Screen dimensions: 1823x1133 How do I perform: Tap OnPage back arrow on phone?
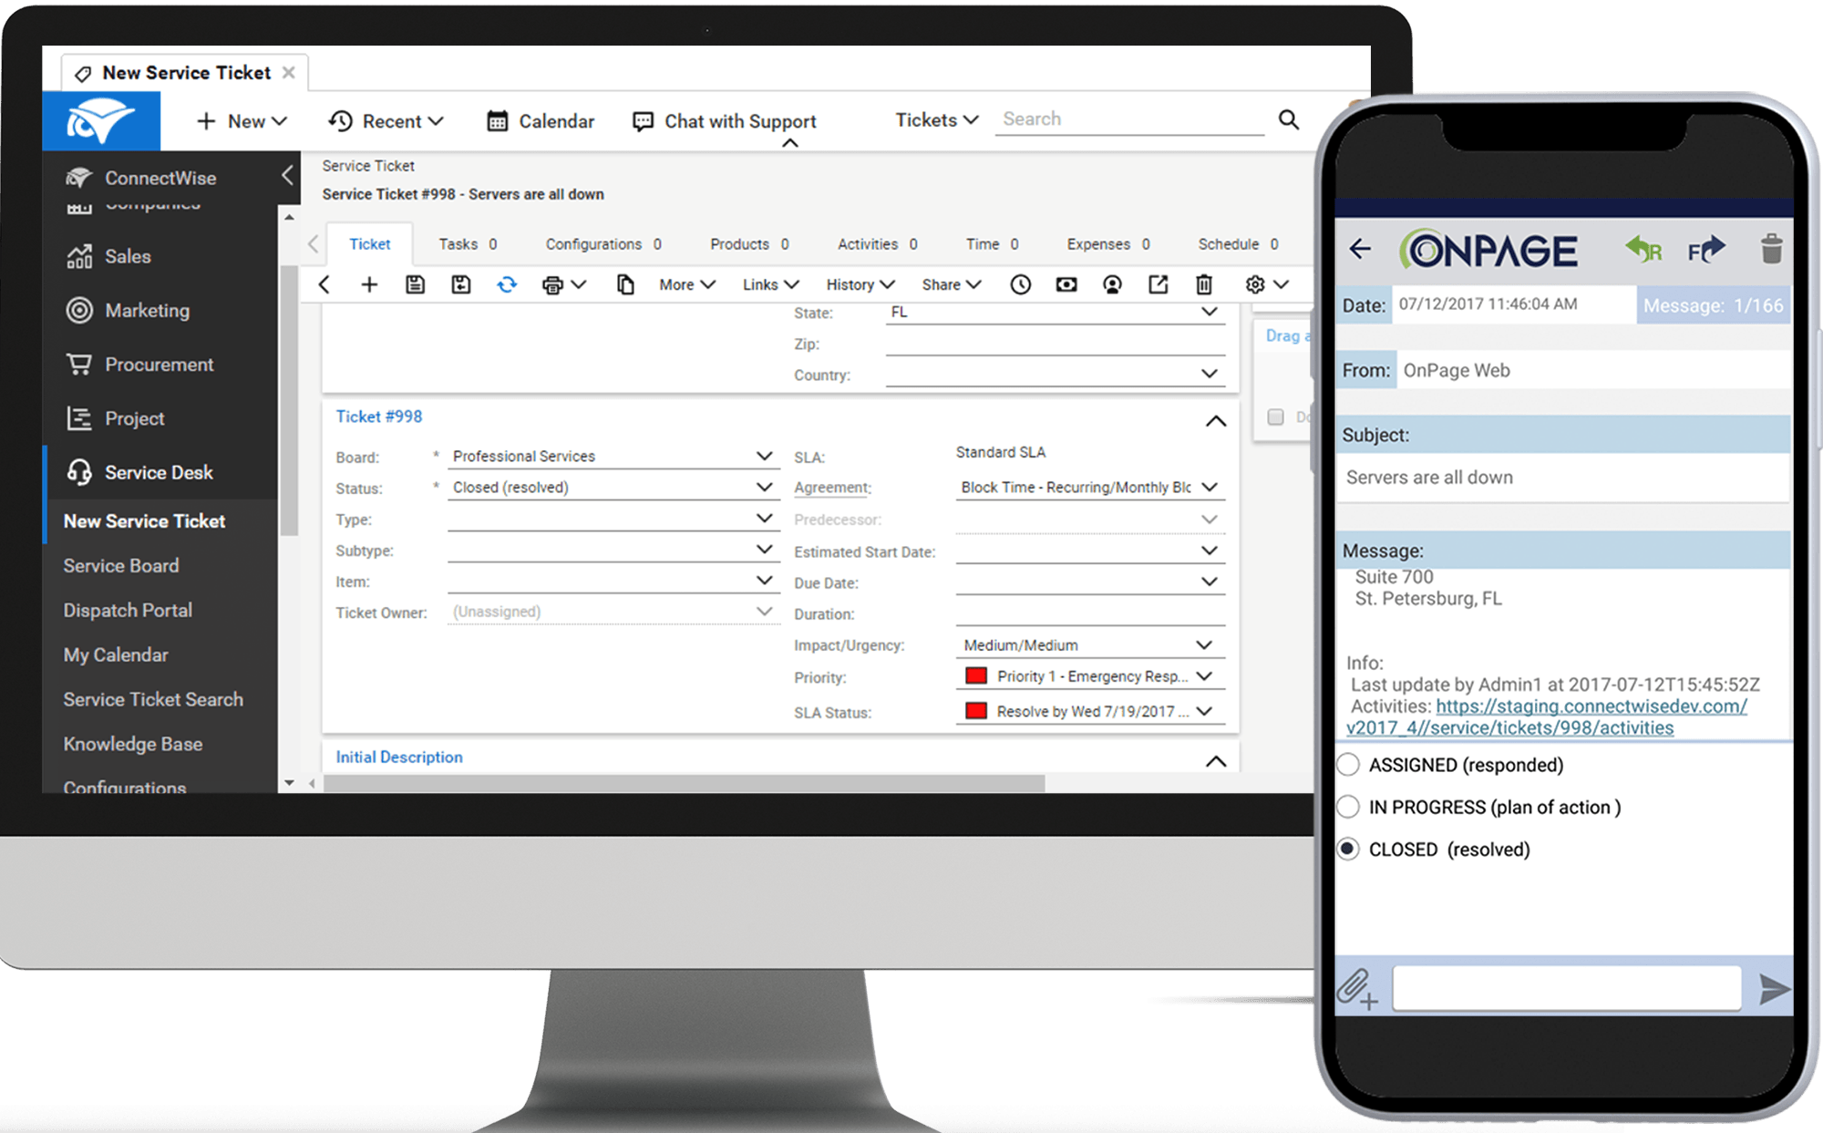click(x=1360, y=248)
